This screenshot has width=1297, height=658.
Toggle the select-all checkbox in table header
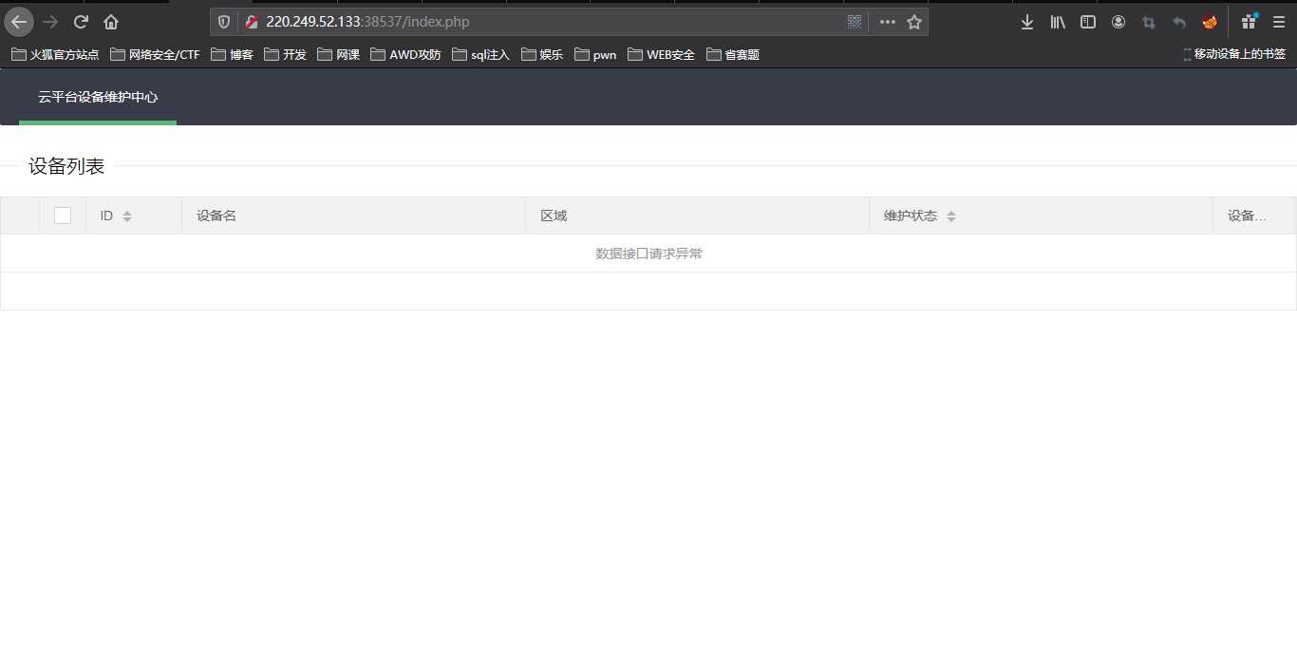[x=63, y=216]
